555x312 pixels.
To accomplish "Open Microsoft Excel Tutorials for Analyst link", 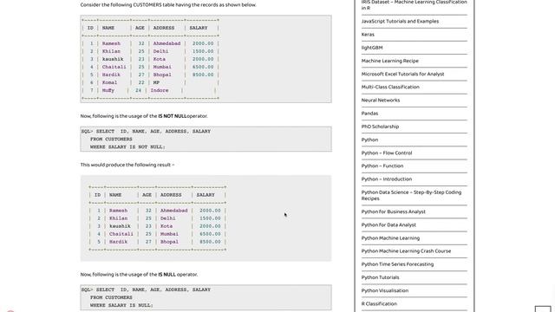I will tap(402, 74).
